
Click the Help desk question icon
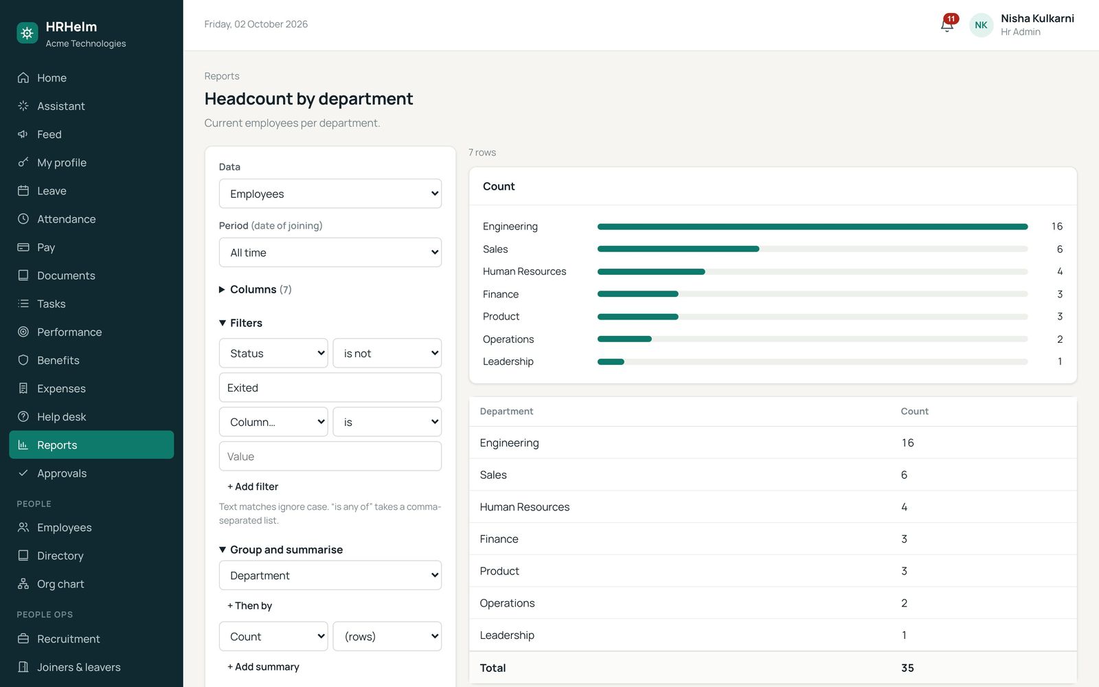[23, 416]
